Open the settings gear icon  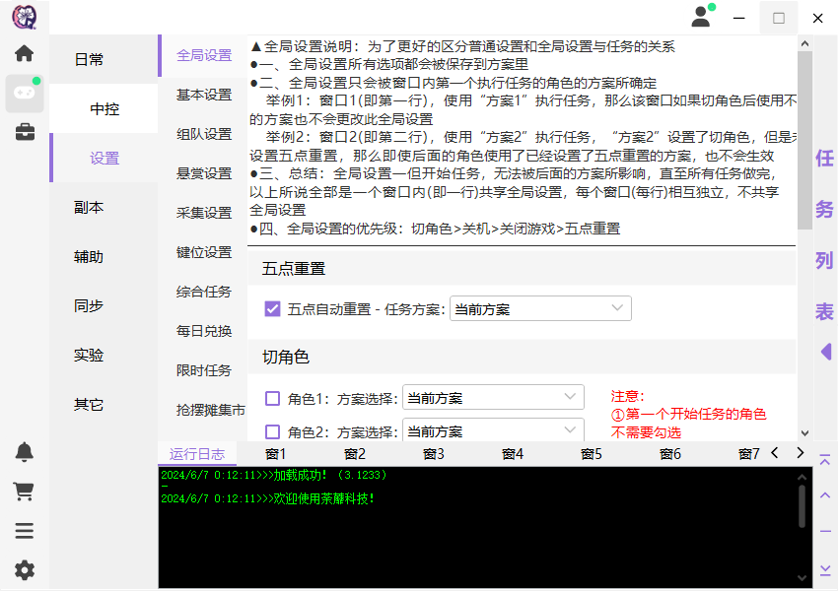(24, 570)
